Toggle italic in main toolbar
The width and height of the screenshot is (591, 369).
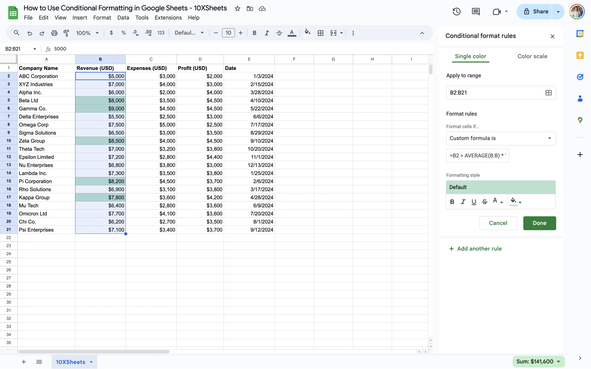267,33
